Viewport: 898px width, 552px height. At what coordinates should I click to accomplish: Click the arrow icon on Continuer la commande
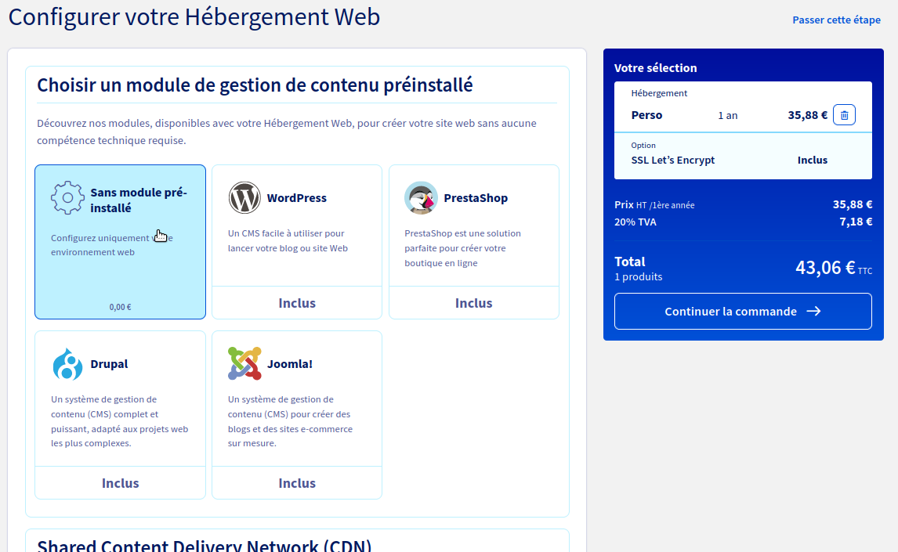813,312
